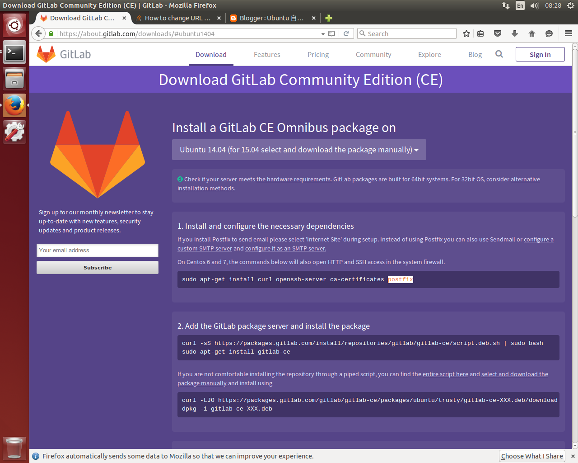Screen dimensions: 578x463
Task: Switch to 'How to change URL' tab
Action: tap(178, 18)
